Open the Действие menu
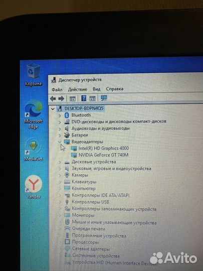Viewport: 203px width, 271px height. click(x=77, y=89)
